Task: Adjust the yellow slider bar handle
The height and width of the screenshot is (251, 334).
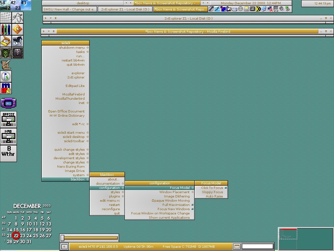Action: pyautogui.click(x=62, y=238)
